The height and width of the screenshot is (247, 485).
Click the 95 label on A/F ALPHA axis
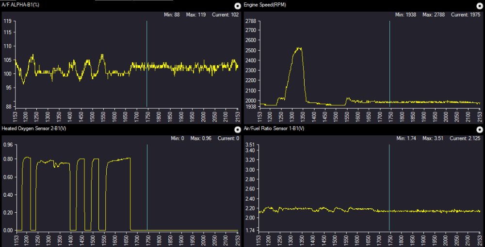(9, 87)
